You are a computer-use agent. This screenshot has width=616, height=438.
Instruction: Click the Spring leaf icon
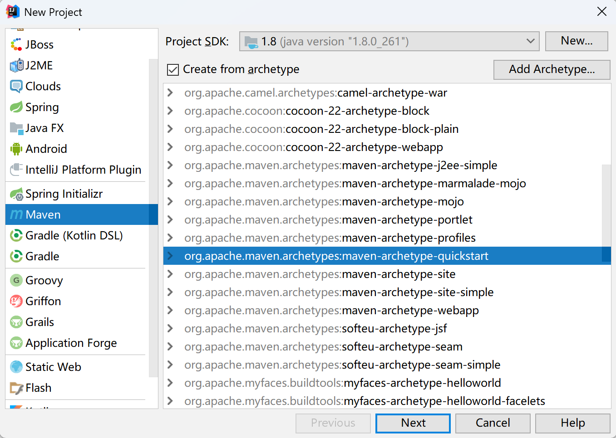tap(16, 107)
